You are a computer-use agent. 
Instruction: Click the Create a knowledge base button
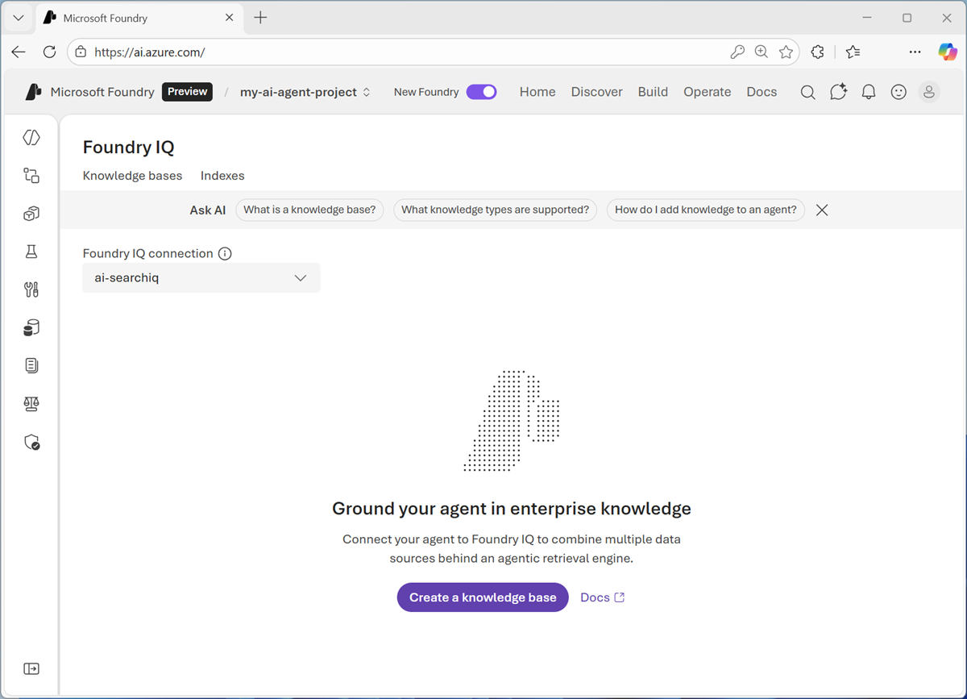coord(482,597)
